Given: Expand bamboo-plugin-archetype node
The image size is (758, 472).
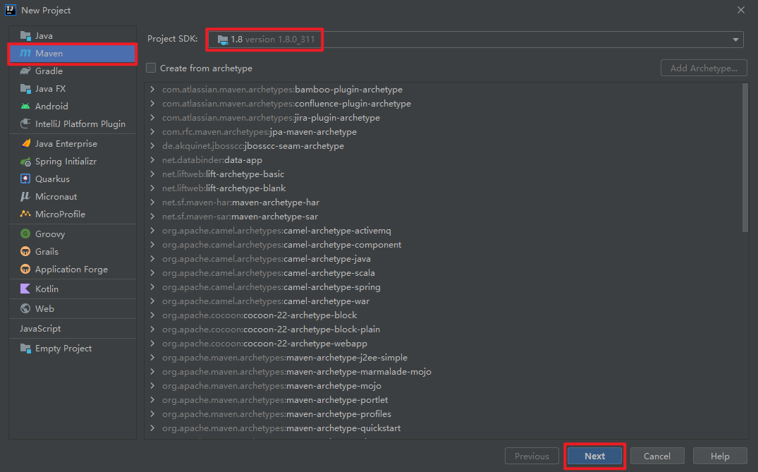Looking at the screenshot, I should [x=152, y=90].
